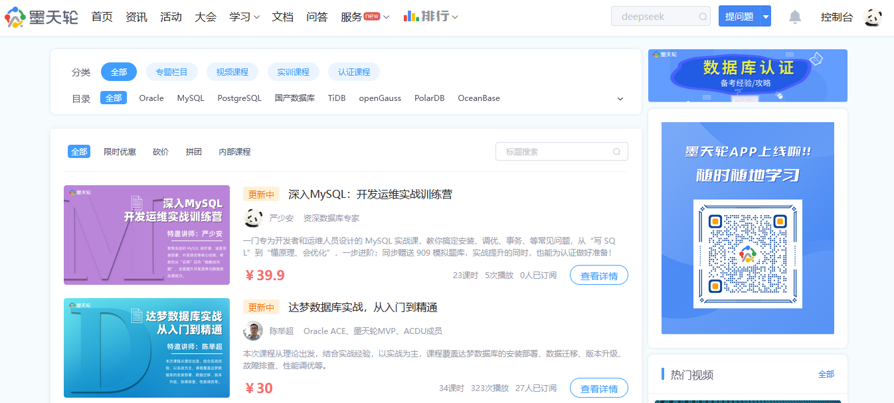This screenshot has width=894, height=403.
Task: Select the 全部 tab in course list
Action: pos(79,151)
